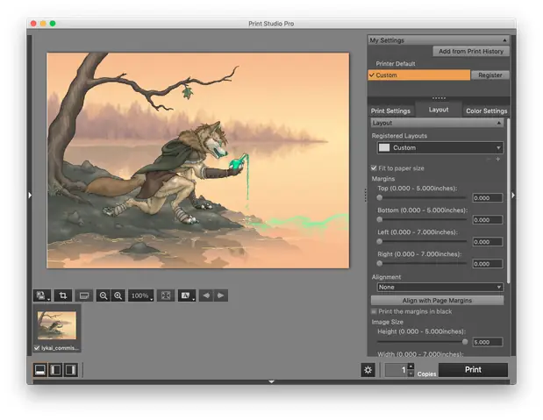Select the lykai_commis image thumbnail
Screen dimensions: 543x420
coord(57,325)
